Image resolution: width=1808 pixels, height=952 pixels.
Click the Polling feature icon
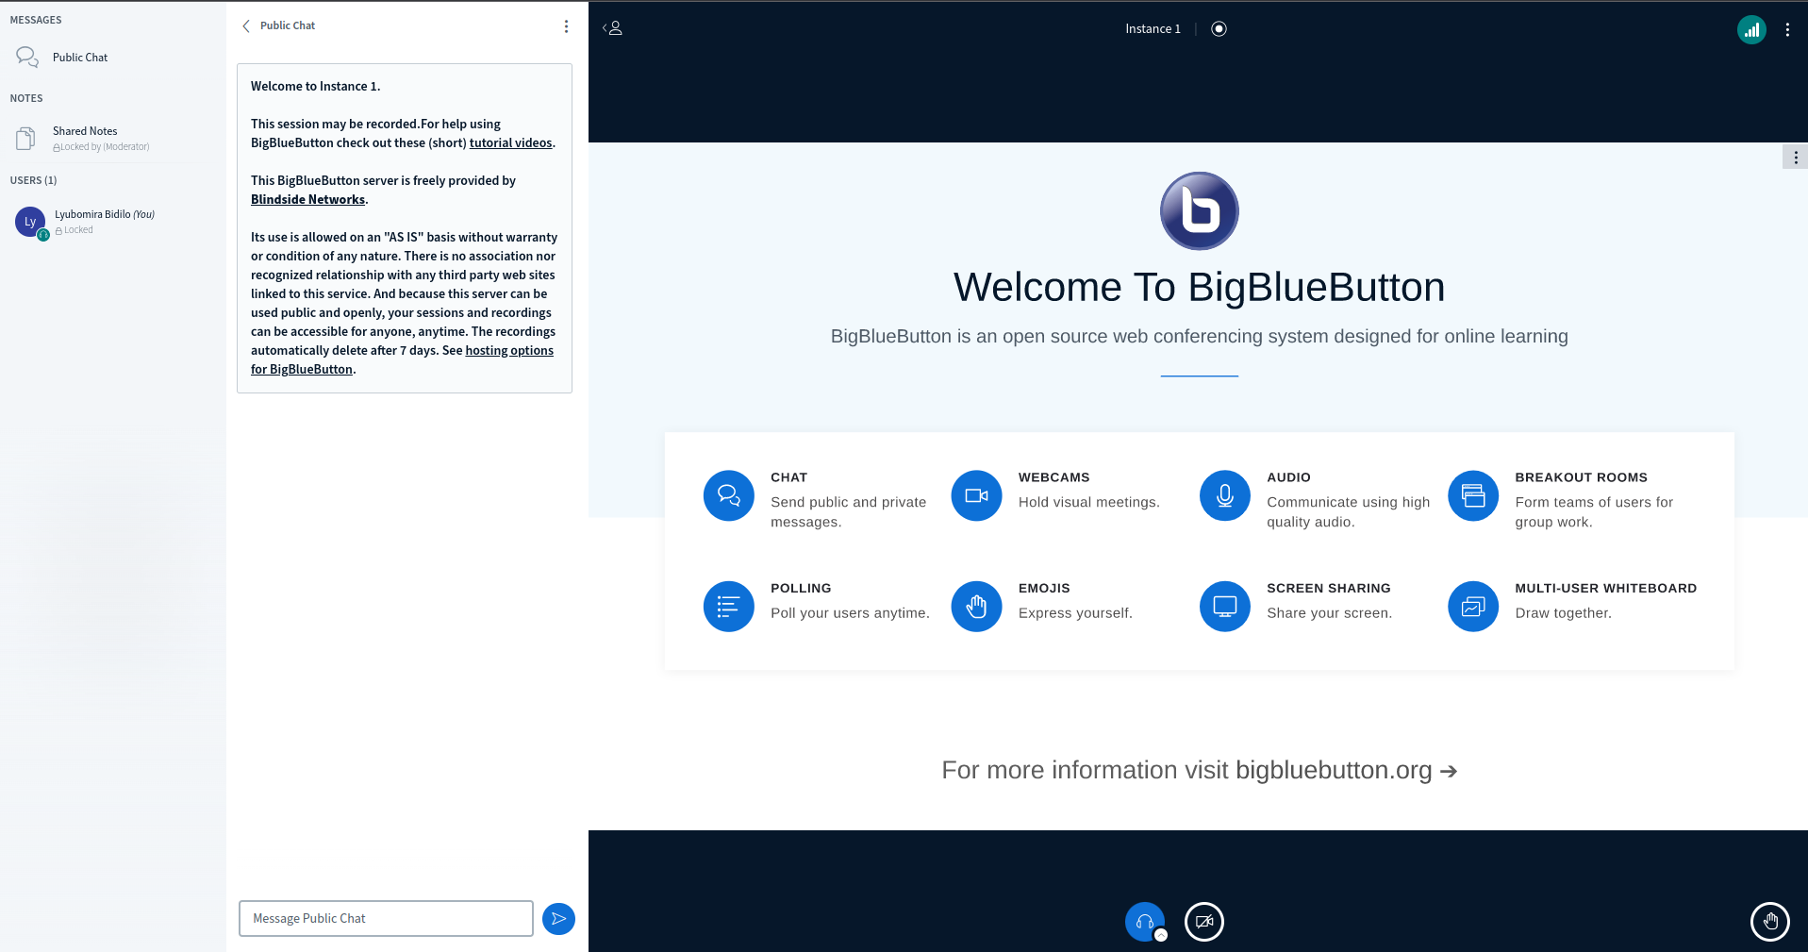pos(728,606)
